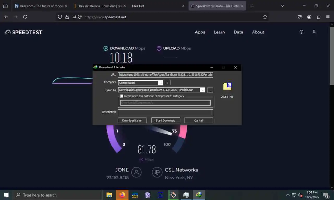The image size is (334, 200).
Task: Click the SPEEDTEST logo
Action: coord(24,32)
